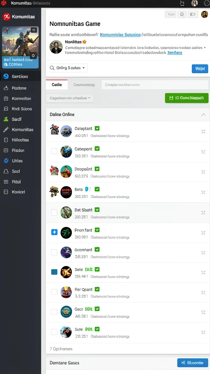
Task: Pin the Oatepent 40:251 row
Action: coord(203,131)
